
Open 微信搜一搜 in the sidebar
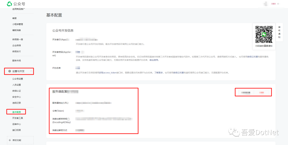[x=18, y=39]
